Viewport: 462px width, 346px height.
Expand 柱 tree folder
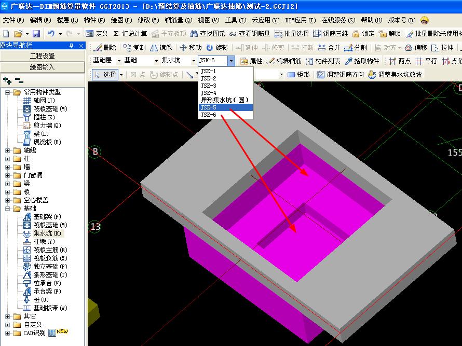8,159
